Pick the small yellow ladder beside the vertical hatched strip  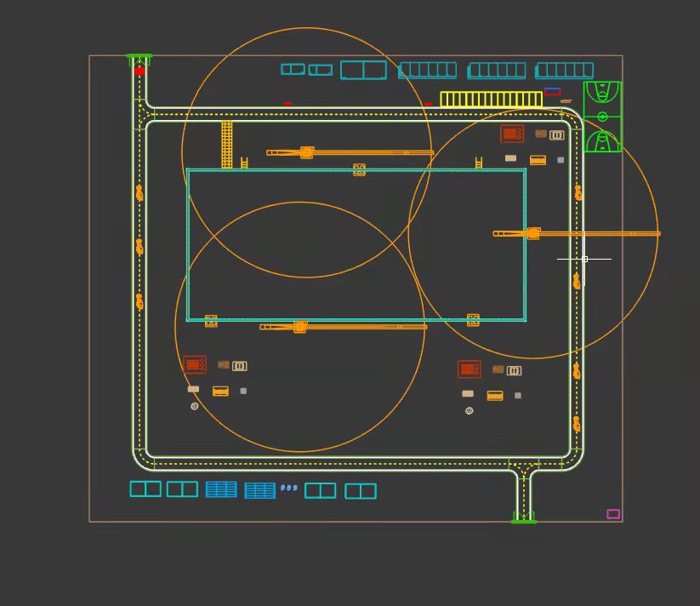pos(244,163)
